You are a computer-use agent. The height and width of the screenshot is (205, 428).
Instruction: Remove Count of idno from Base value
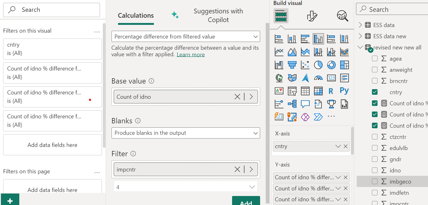coord(237,97)
